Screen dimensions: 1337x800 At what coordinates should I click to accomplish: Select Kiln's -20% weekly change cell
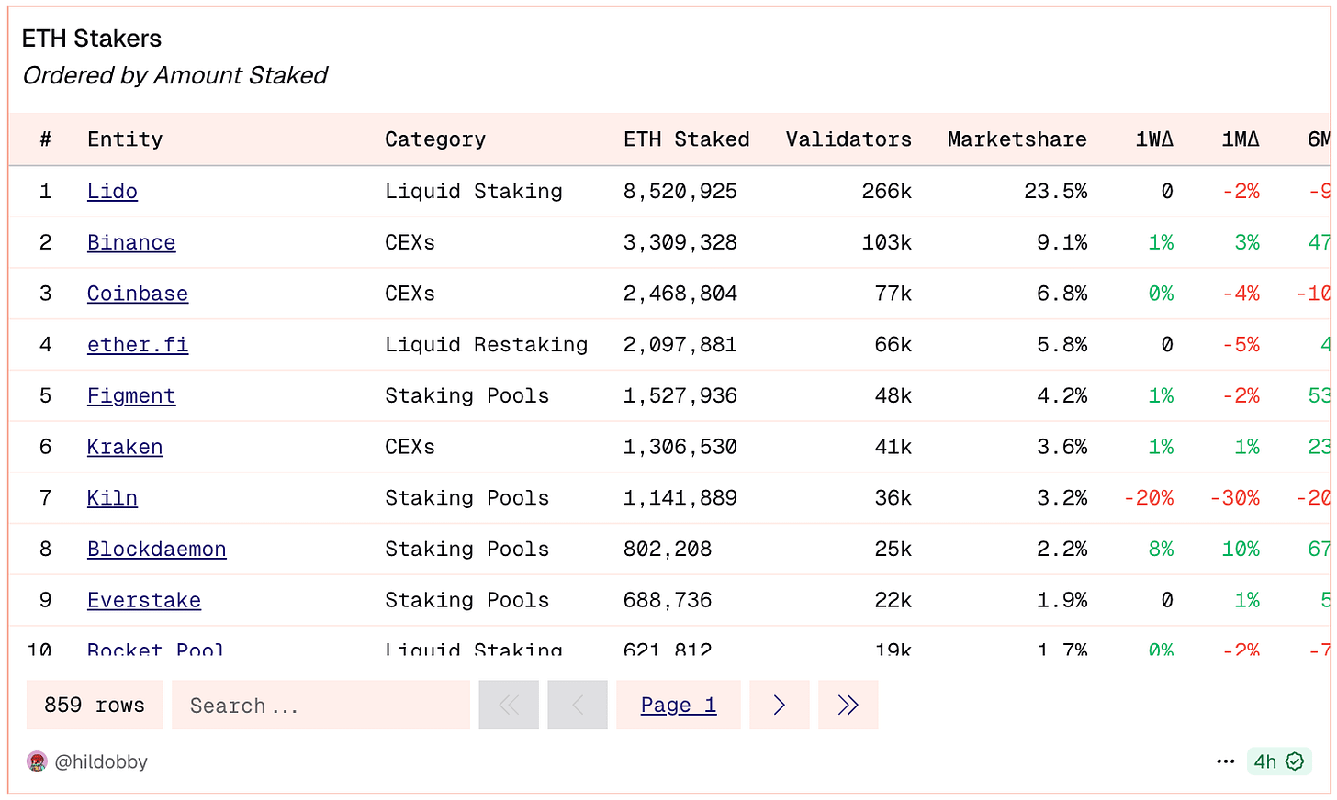[x=1149, y=498]
